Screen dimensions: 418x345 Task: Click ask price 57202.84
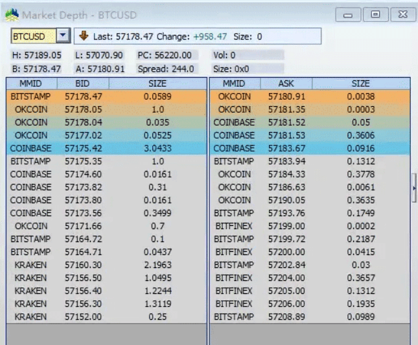pyautogui.click(x=286, y=265)
